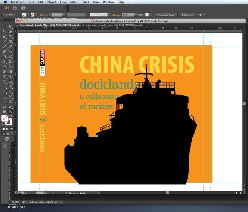Pick the Paintbrush tool
The width and height of the screenshot is (248, 212).
(x=4, y=47)
